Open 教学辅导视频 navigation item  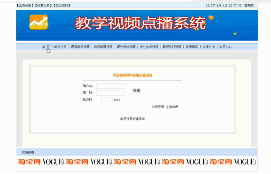pos(103,47)
